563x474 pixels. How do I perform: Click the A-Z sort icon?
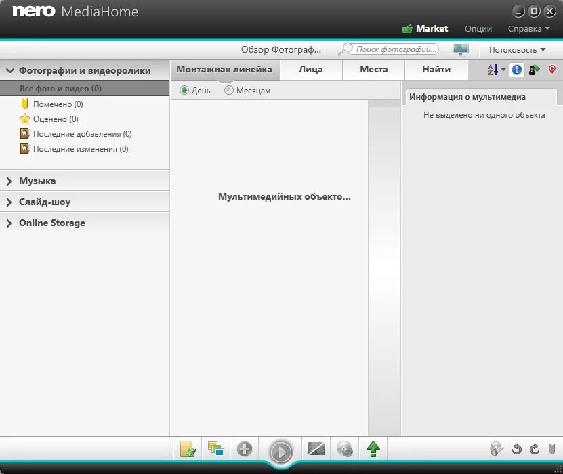[493, 70]
